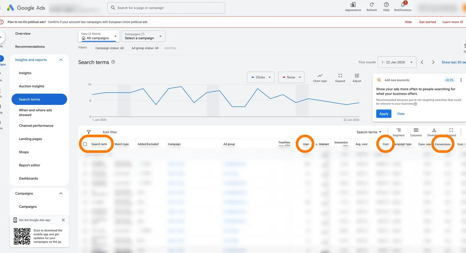This screenshot has width=466, height=253.
Task: Download the search terms report
Action: (434, 132)
